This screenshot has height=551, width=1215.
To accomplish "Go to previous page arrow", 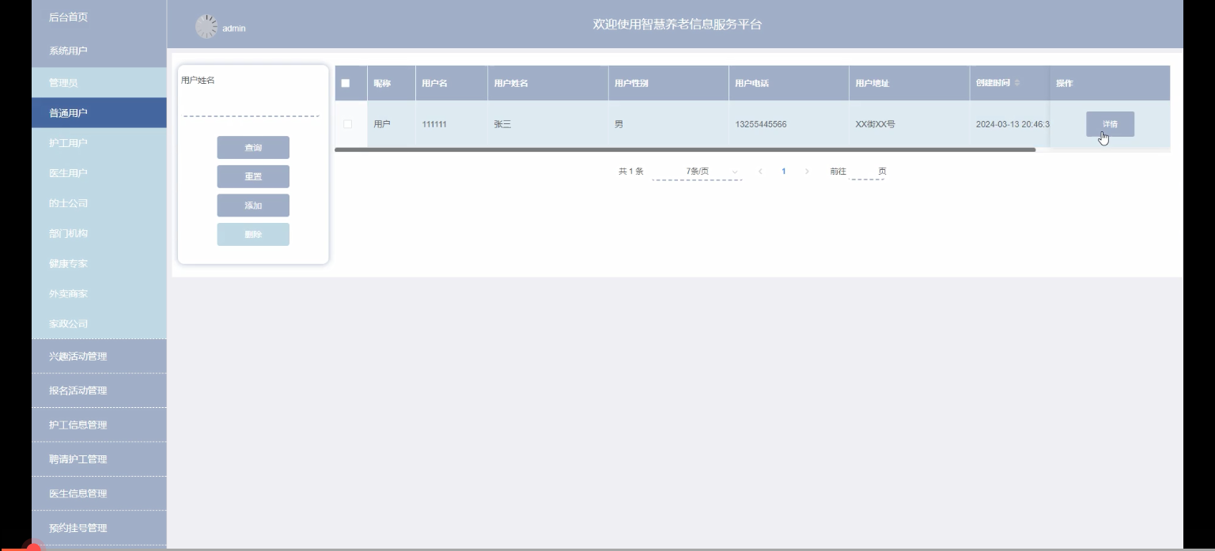I will pos(760,172).
